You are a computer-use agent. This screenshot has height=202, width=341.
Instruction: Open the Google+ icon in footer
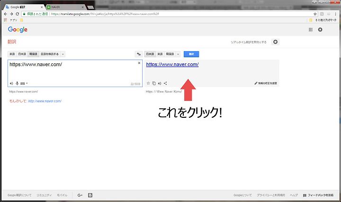(x=80, y=195)
